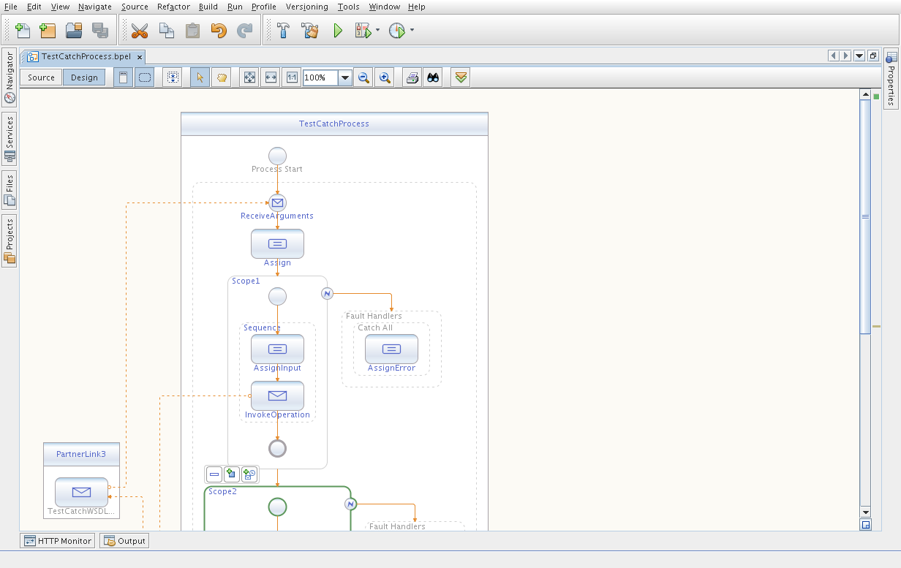Image resolution: width=901 pixels, height=568 pixels.
Task: Click the collapse/expand all icon in editor toolbar
Action: 172,77
